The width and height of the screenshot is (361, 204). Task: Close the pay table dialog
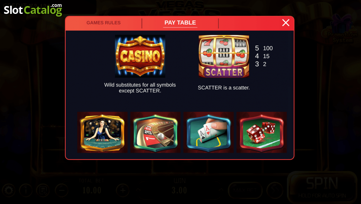coord(286,23)
